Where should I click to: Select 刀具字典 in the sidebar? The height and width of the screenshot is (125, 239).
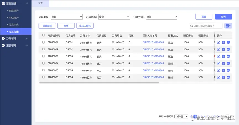pos(14,25)
